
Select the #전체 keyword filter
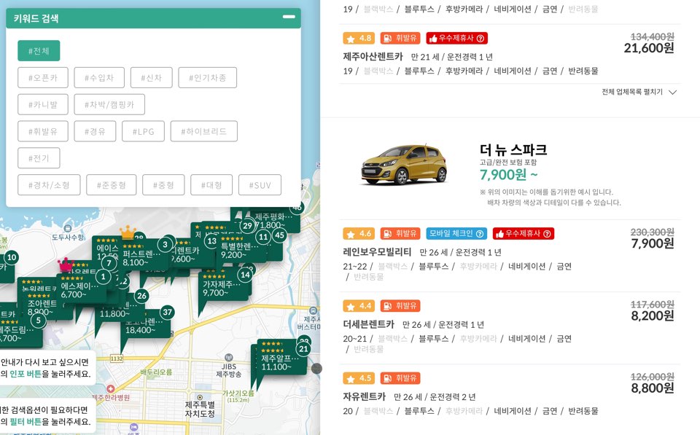coord(39,51)
